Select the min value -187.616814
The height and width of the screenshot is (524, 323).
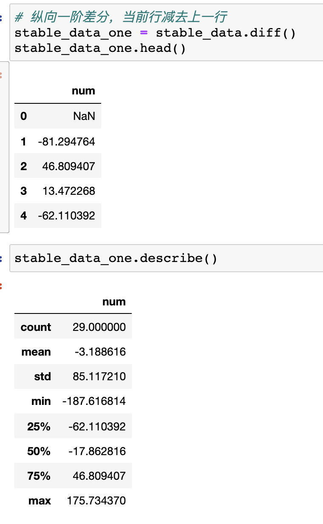click(x=94, y=401)
